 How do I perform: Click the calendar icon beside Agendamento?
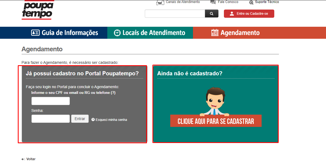(215, 33)
